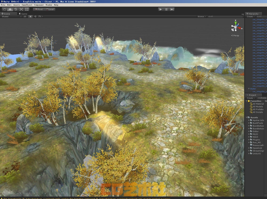The image size is (267, 199).
Task: Select the Hand tool in the toolbar
Action: point(5,9)
